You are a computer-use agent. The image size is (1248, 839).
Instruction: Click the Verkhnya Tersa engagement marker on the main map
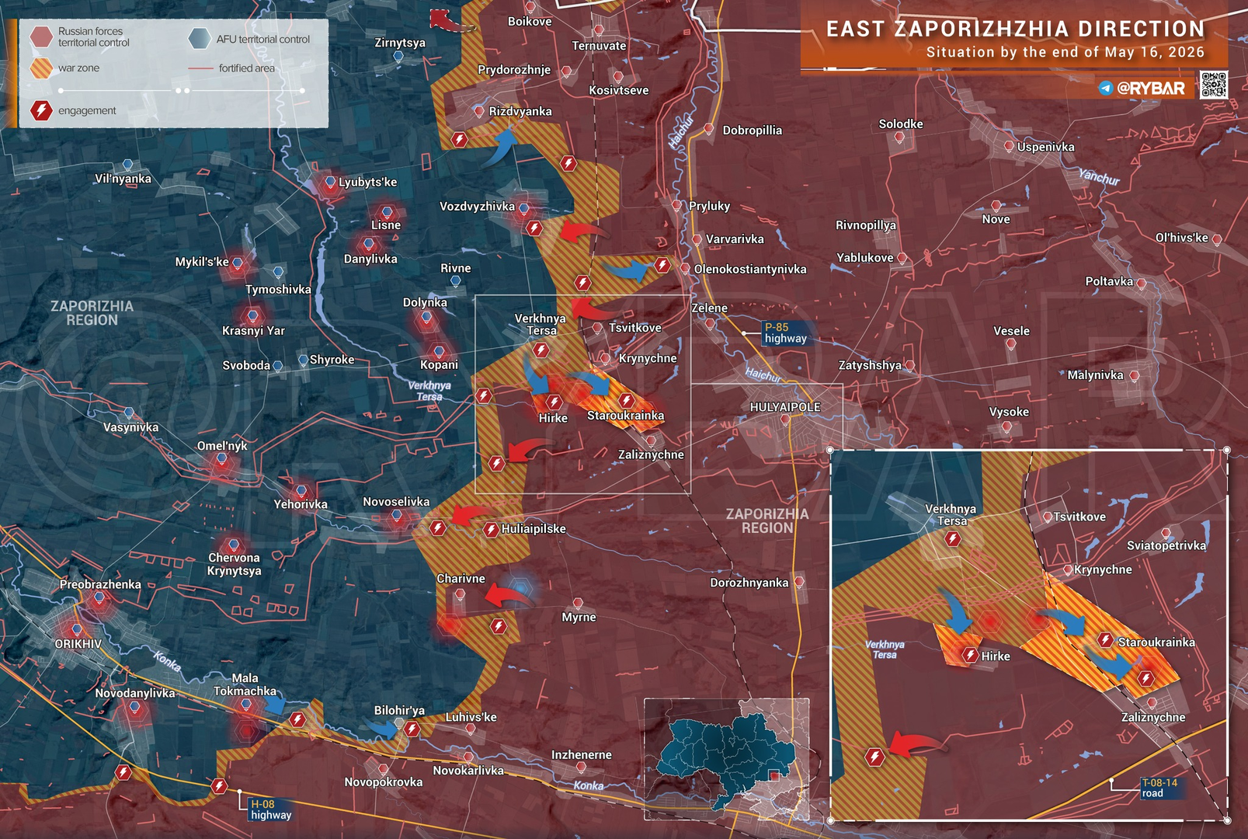pyautogui.click(x=542, y=350)
